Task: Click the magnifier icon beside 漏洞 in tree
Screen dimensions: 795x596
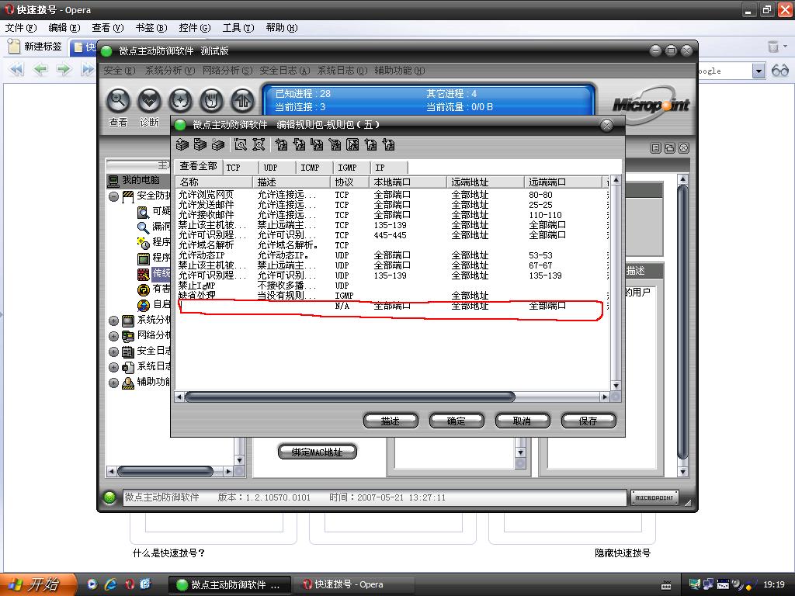Action: 144,227
